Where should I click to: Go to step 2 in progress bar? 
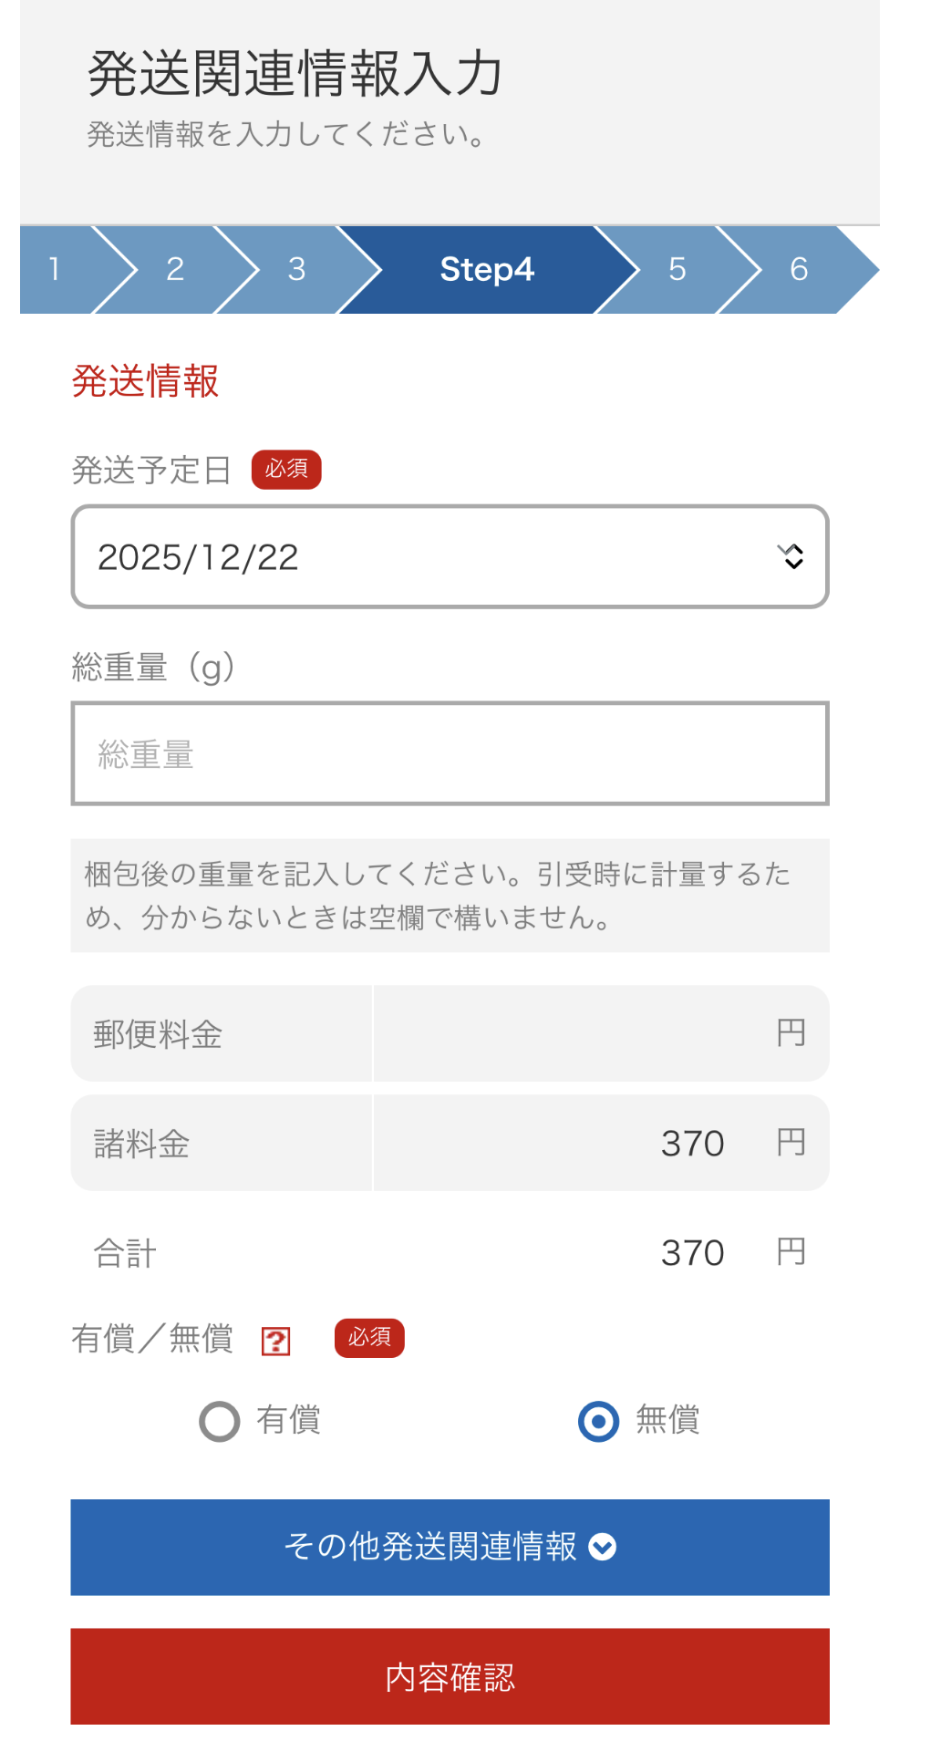175,269
